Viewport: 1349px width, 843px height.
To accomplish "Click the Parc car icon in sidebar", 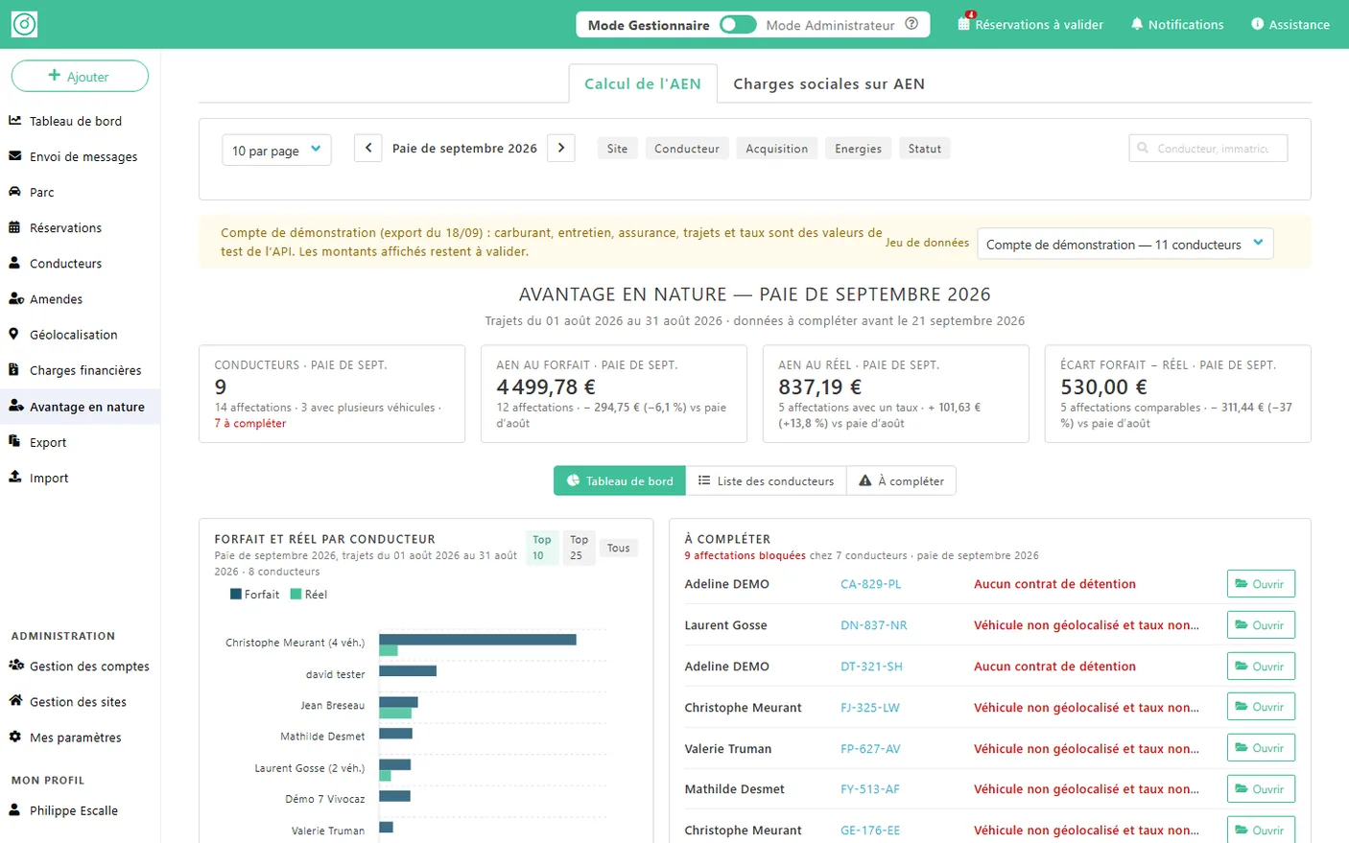I will (15, 192).
